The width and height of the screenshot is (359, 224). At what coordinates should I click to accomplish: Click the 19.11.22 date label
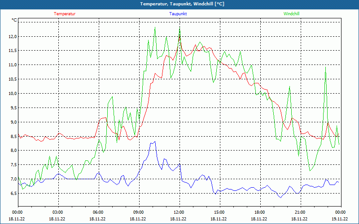point(340,219)
